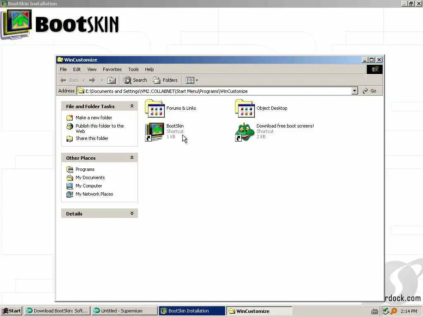423x317 pixels.
Task: Click the folder icon in the address bar
Action: tap(81, 91)
